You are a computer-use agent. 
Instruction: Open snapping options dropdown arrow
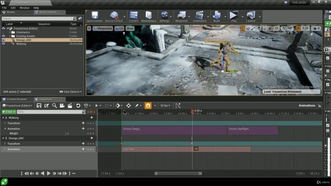coord(155,105)
